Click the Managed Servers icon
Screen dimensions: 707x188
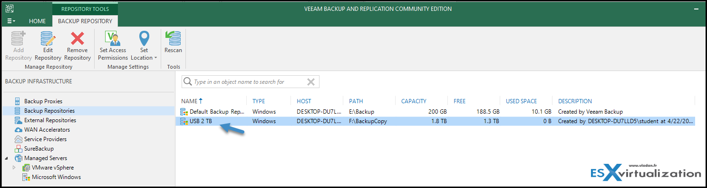point(19,158)
